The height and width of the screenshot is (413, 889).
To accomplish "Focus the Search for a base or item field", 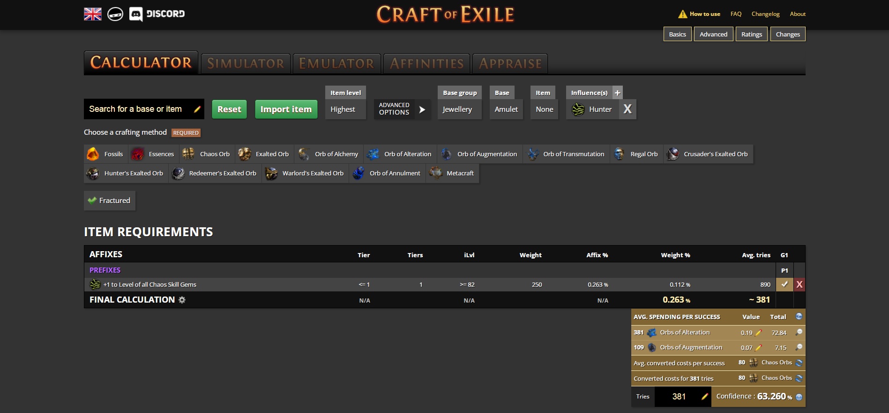I will 144,109.
